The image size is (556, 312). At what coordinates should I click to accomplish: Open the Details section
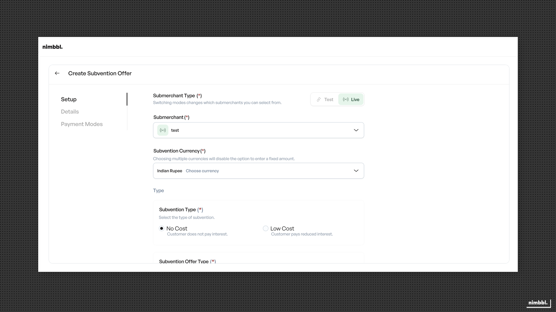(69, 112)
